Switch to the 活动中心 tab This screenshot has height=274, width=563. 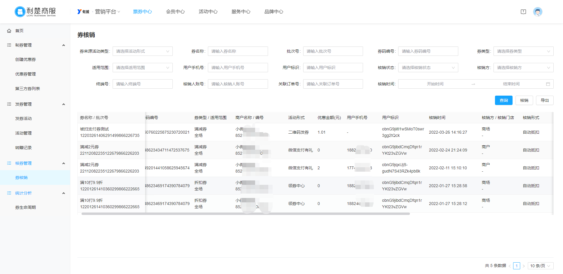tap(208, 12)
